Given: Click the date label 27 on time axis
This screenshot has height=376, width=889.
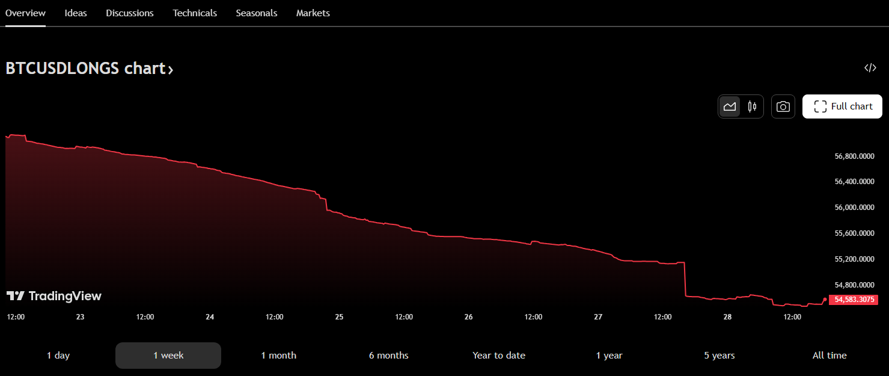Looking at the screenshot, I should (598, 317).
